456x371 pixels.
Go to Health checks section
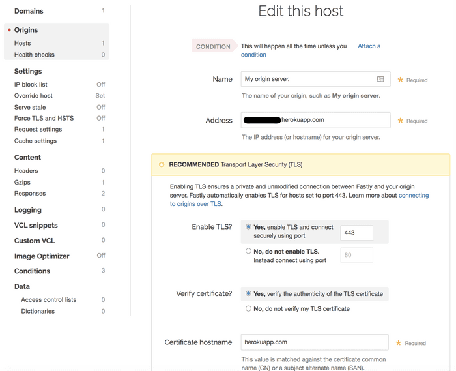(x=35, y=55)
